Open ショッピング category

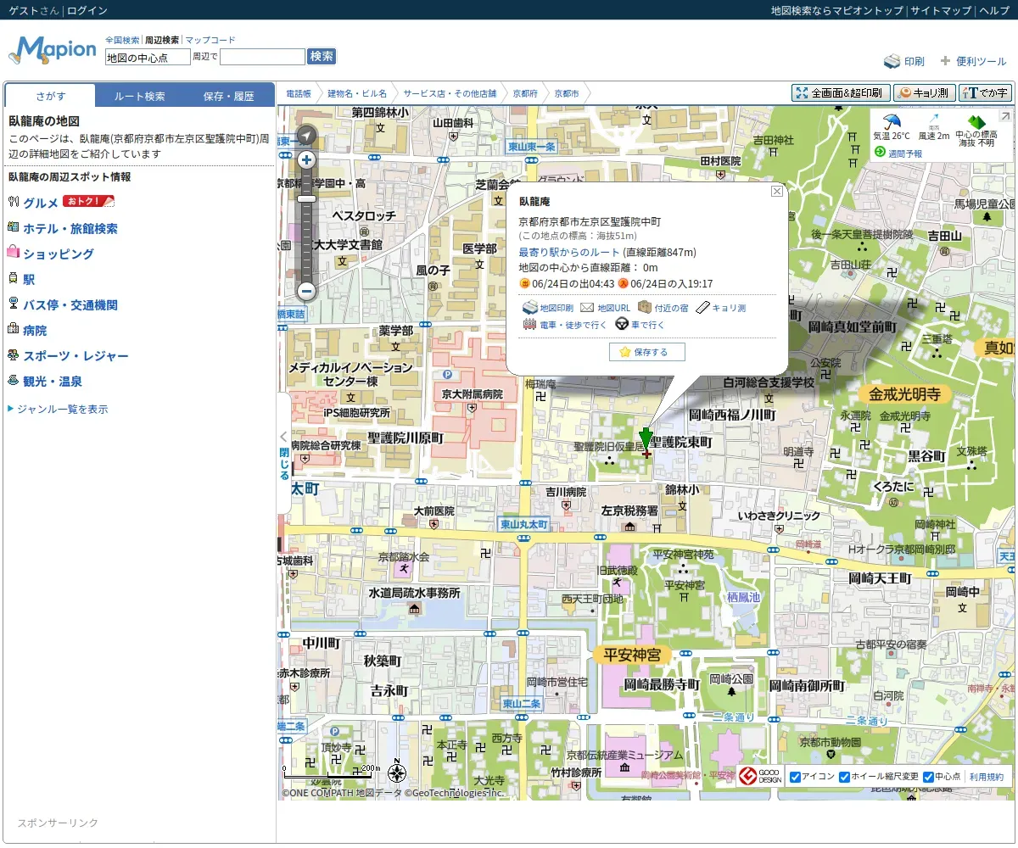59,254
